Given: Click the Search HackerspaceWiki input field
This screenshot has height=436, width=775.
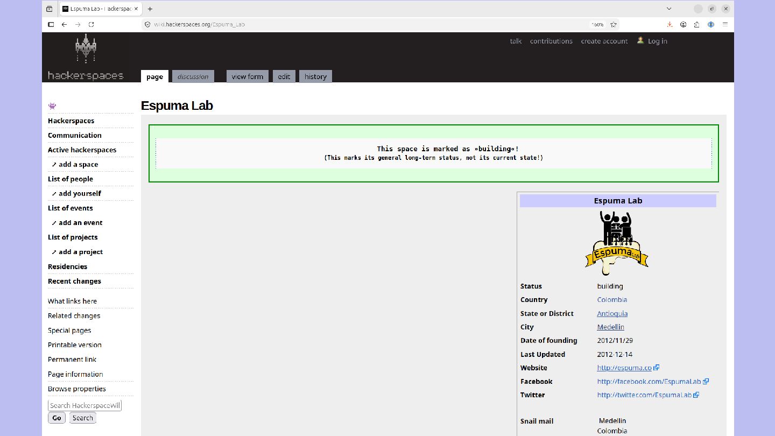Looking at the screenshot, I should pyautogui.click(x=84, y=405).
